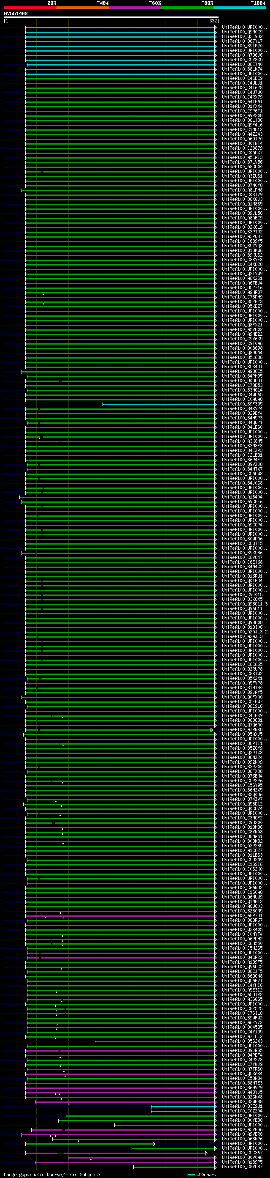270x1178 pixels.
Task: Select hit label UniRef100_B8LK74
Action: coord(242,69)
